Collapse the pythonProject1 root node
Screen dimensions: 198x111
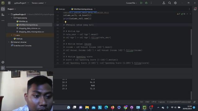[x=9, y=14]
